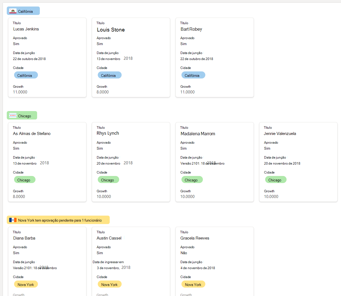This screenshot has width=341, height=296.
Task: Select join date 13 de novembro in Louis Stone card
Action: pyautogui.click(x=108, y=59)
